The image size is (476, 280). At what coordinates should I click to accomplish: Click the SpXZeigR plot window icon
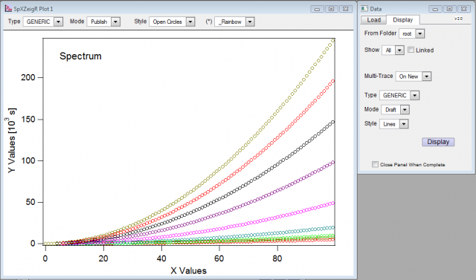click(8, 9)
